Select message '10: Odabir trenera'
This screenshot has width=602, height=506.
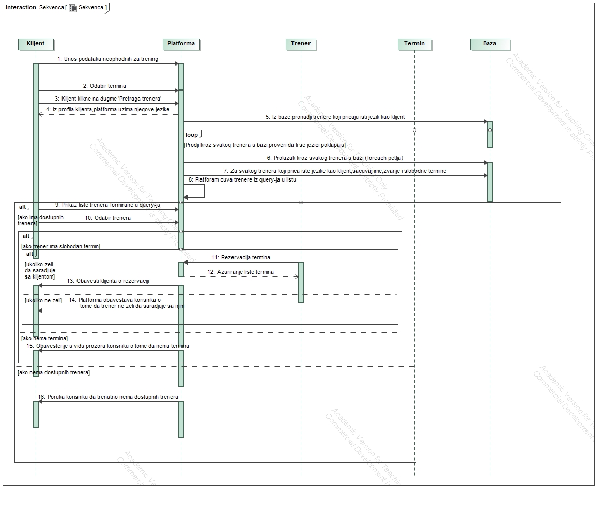(x=108, y=218)
